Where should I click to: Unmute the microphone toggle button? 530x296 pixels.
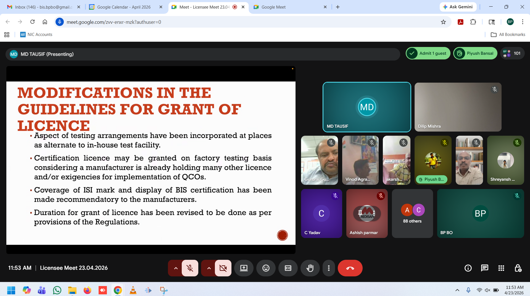[x=190, y=268]
